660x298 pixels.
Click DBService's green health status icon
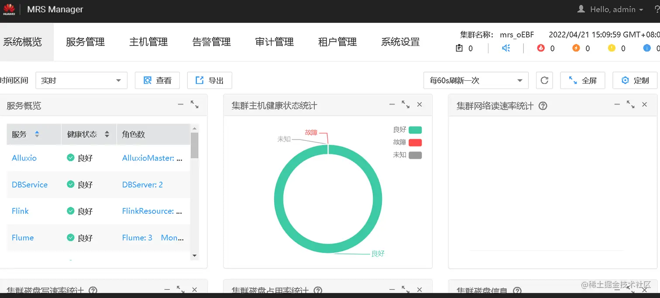70,184
